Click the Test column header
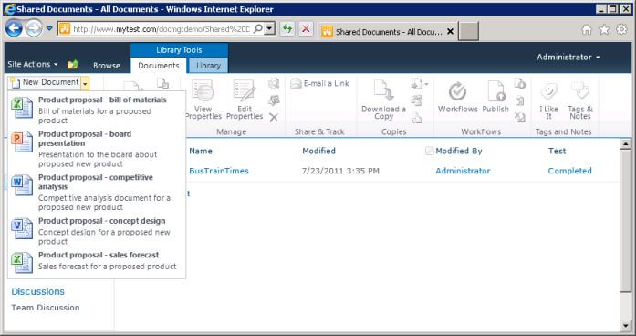The width and height of the screenshot is (636, 336). [557, 151]
